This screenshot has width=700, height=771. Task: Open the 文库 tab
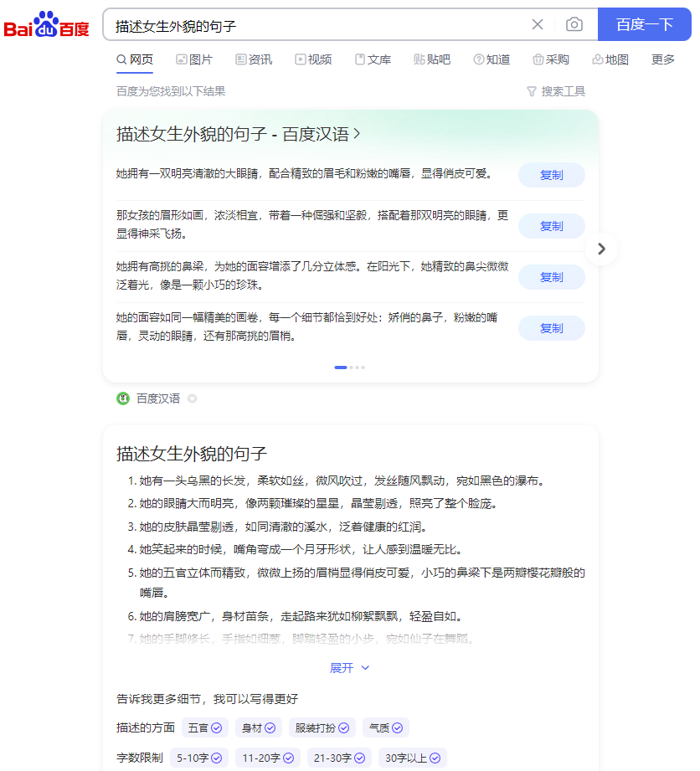pyautogui.click(x=373, y=60)
